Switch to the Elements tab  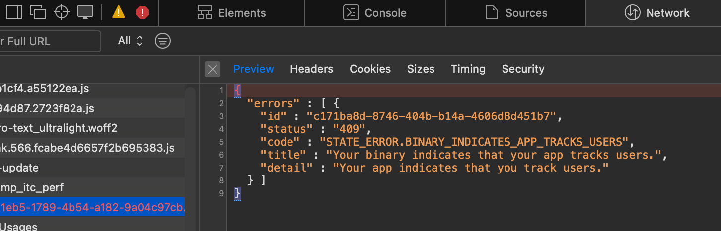click(x=231, y=13)
